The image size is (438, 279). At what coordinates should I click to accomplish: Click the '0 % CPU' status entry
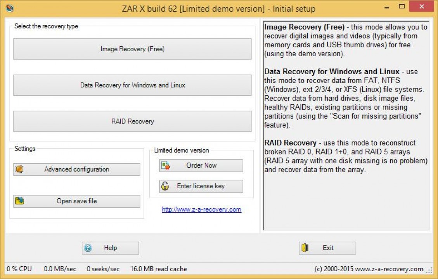(x=19, y=269)
